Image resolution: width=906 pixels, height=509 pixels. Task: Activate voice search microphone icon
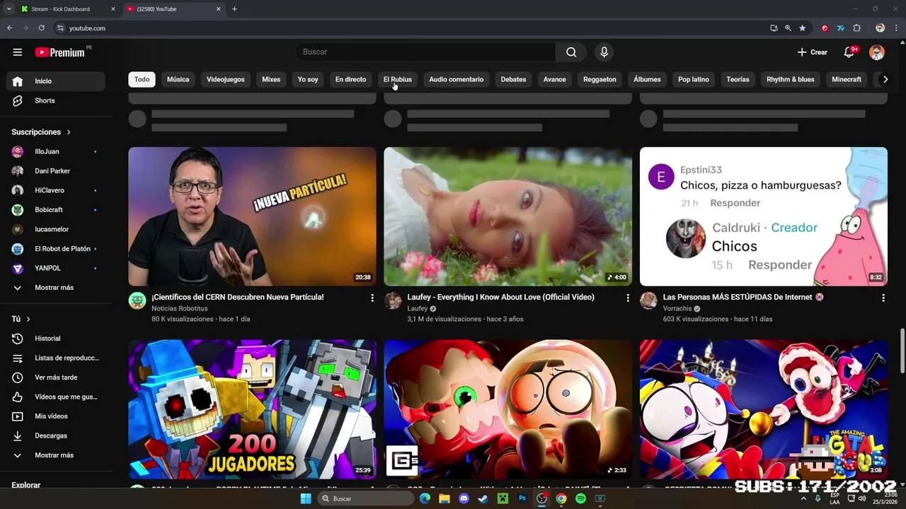(x=604, y=52)
